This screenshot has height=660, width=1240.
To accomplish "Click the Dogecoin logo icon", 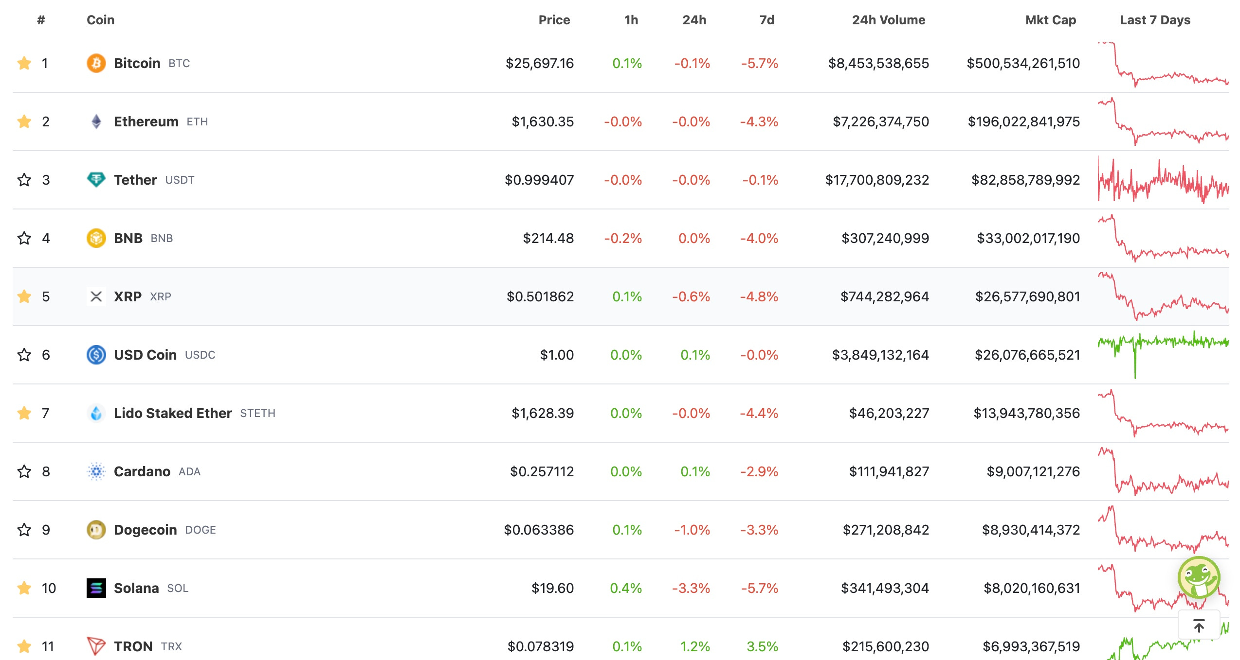I will tap(96, 530).
